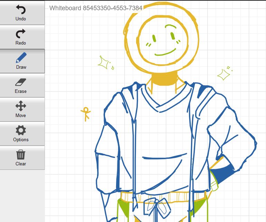Select the Draw pencil tool
The height and width of the screenshot is (222, 266).
click(x=22, y=61)
